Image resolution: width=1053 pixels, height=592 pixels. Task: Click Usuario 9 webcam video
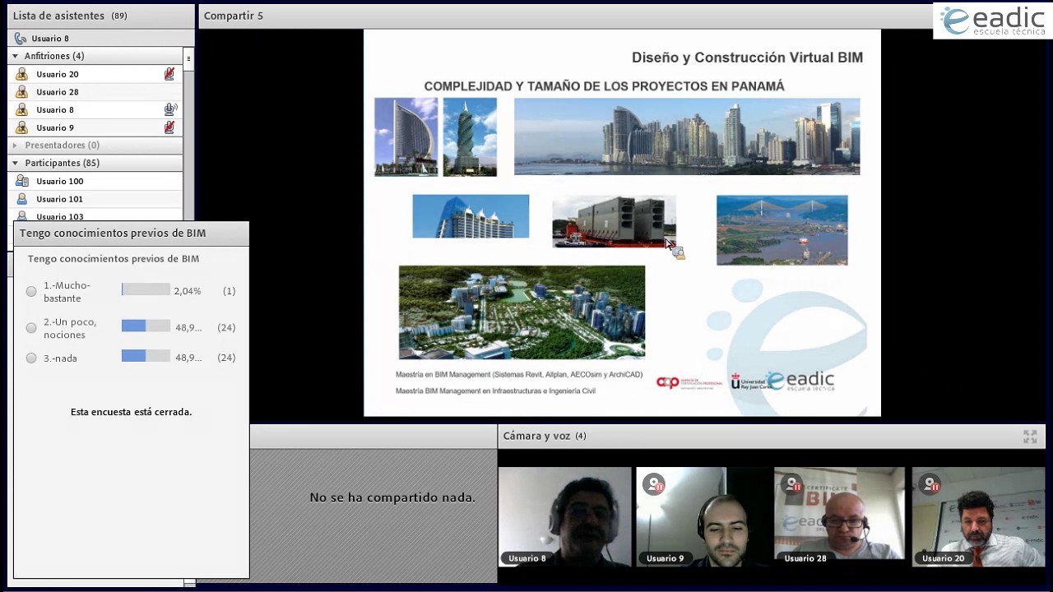click(703, 516)
